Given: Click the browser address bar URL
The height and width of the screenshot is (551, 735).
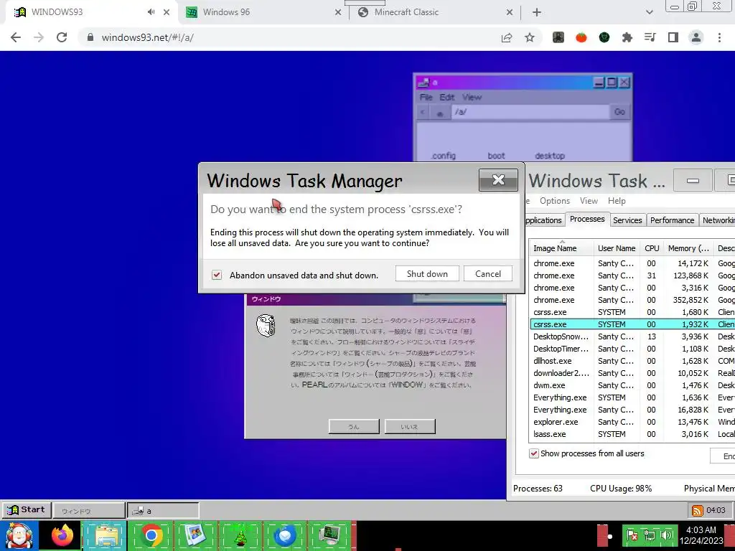Looking at the screenshot, I should tap(148, 37).
